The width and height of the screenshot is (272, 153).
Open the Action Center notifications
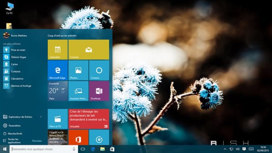click(244, 149)
